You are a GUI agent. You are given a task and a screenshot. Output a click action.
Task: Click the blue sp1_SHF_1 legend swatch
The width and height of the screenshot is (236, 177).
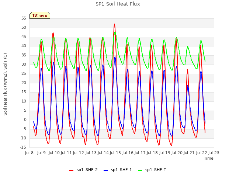click(x=106, y=170)
